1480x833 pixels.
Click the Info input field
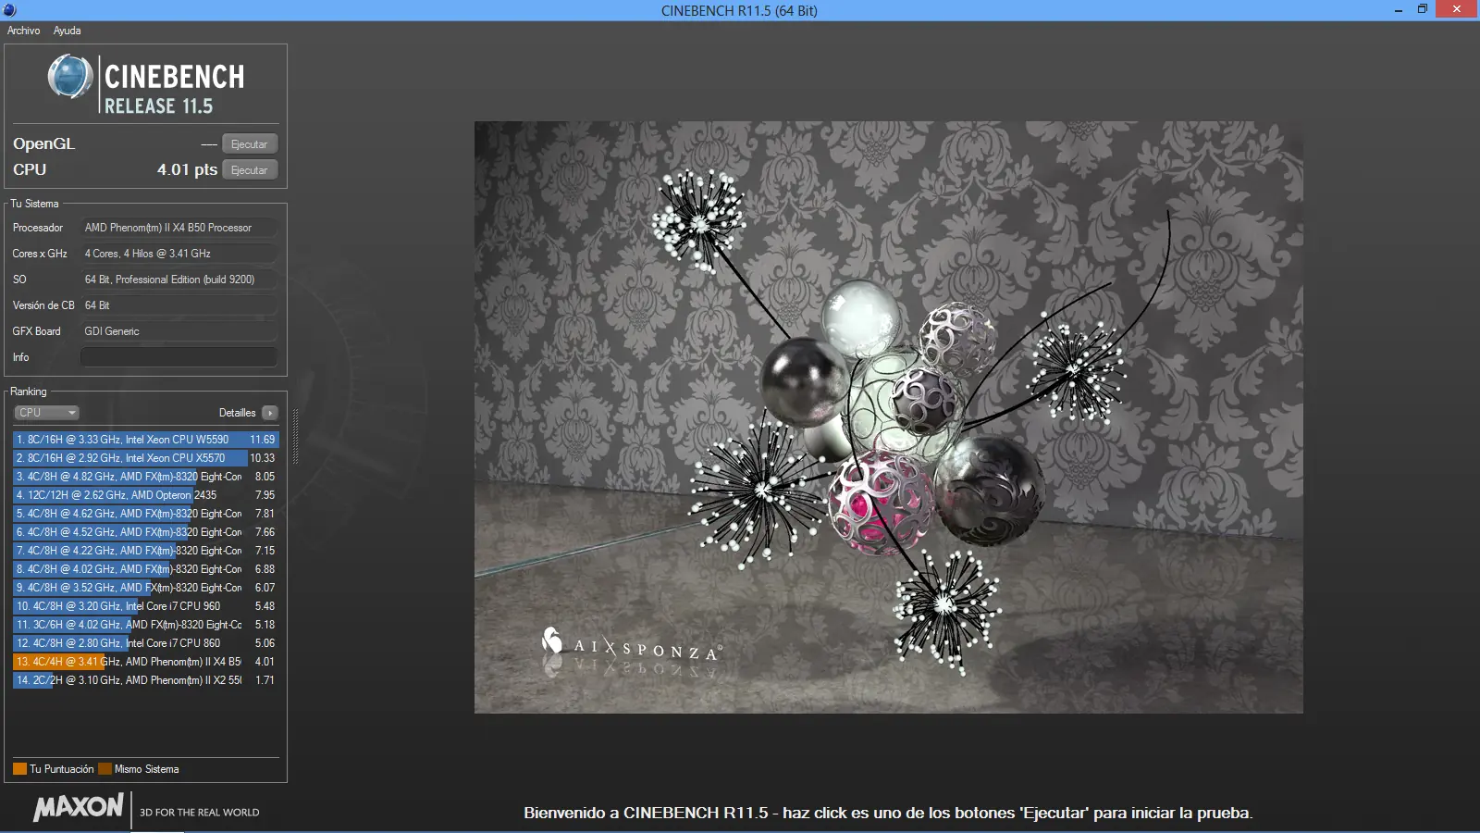pyautogui.click(x=179, y=357)
